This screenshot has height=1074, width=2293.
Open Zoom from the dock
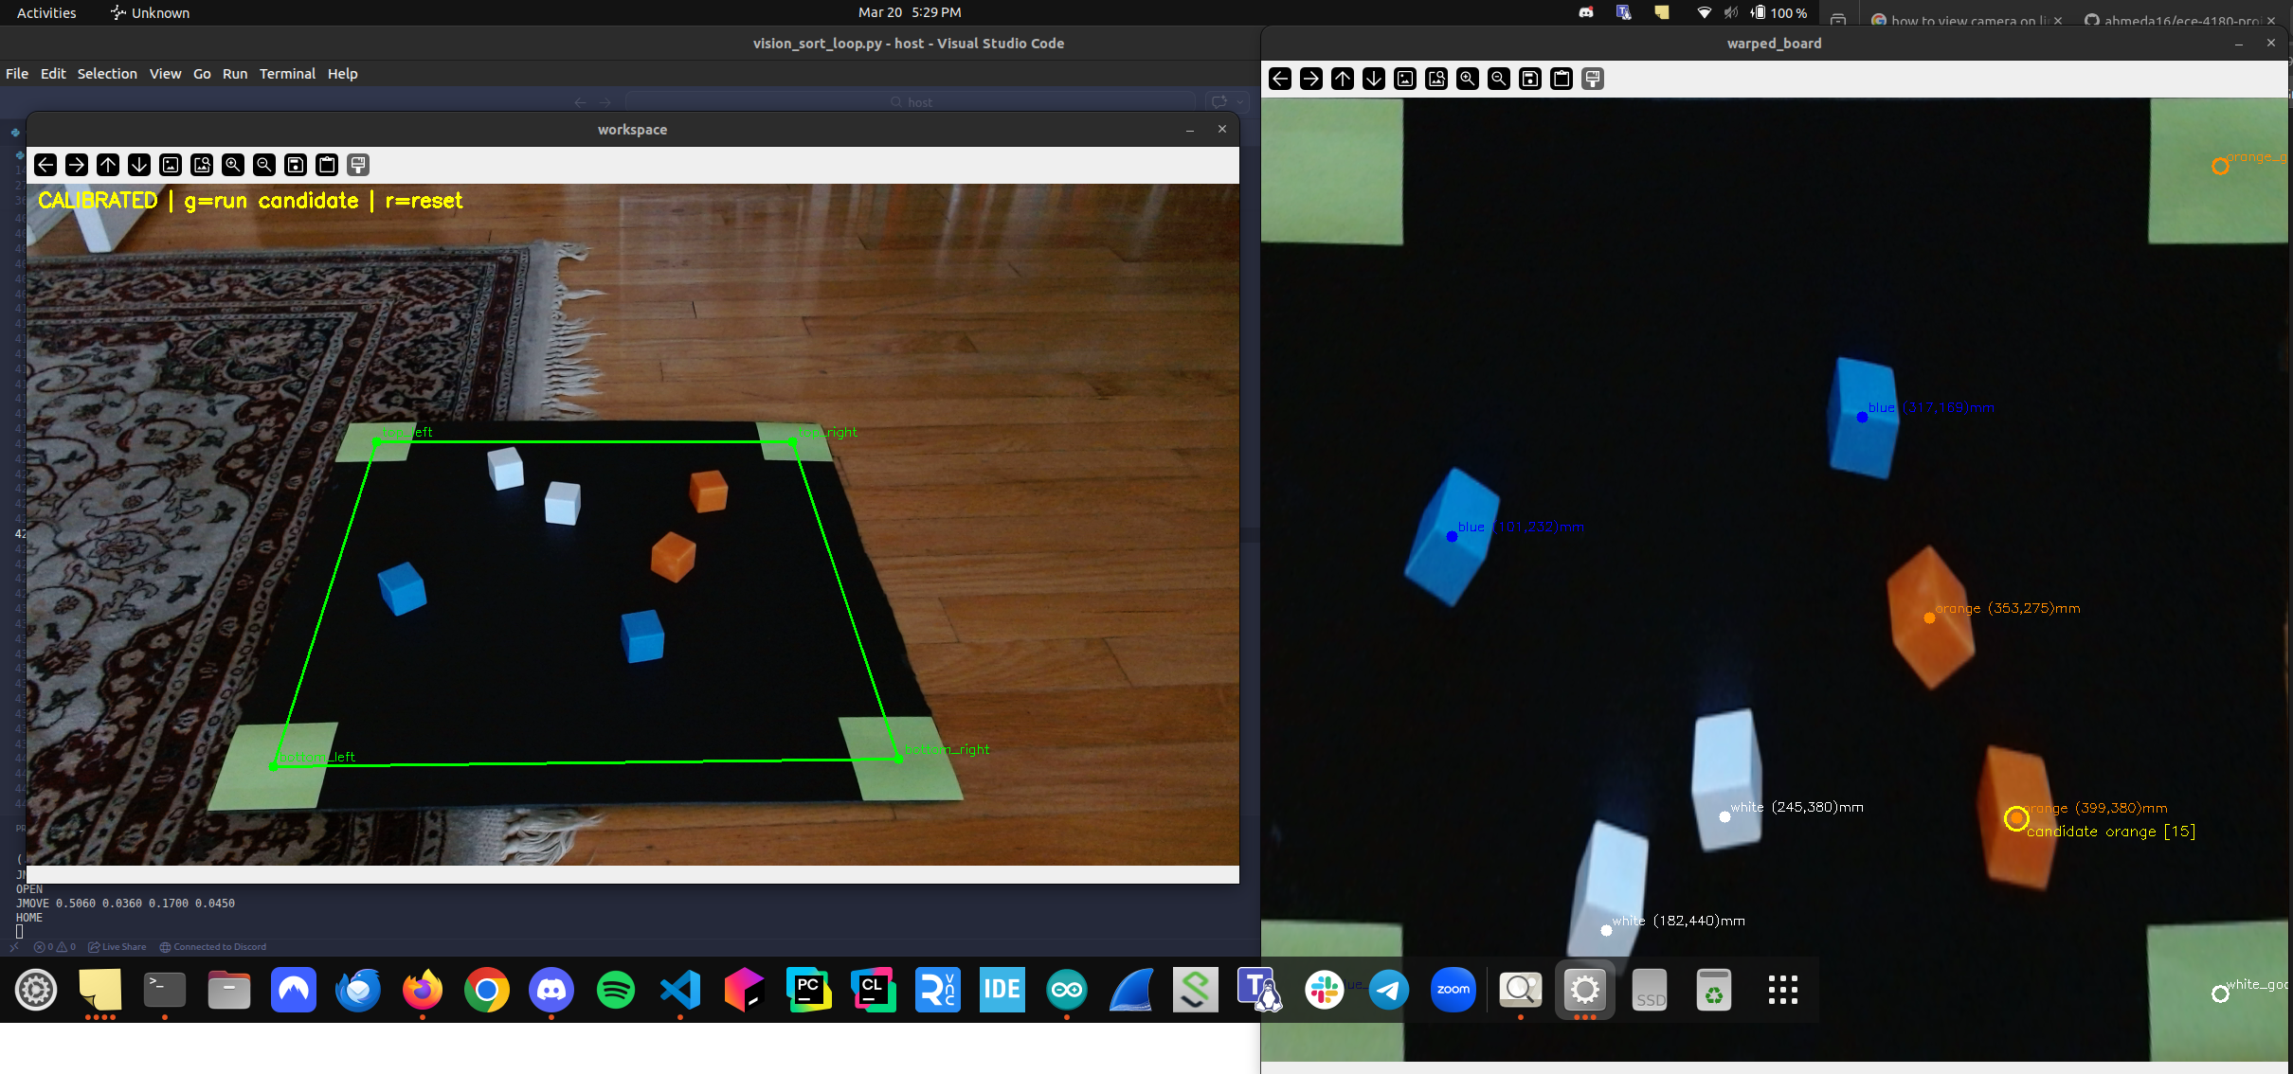click(1453, 991)
